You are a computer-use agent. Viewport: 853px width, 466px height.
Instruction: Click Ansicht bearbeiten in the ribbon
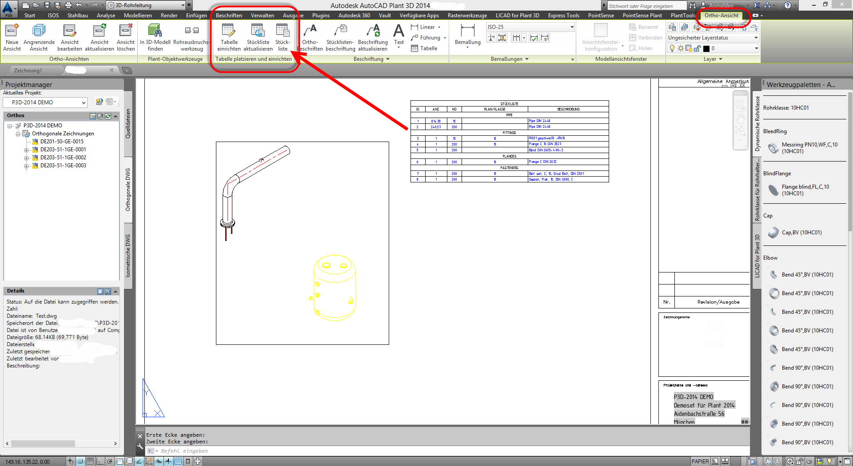(70, 38)
